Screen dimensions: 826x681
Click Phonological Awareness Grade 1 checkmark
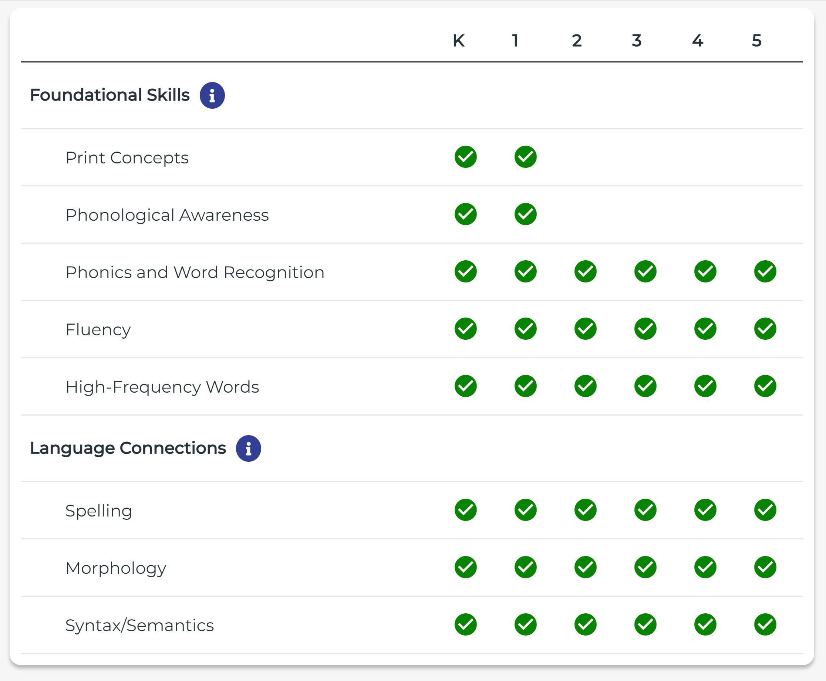pos(525,214)
